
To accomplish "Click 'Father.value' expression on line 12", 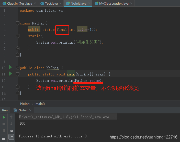I will 87,81.
